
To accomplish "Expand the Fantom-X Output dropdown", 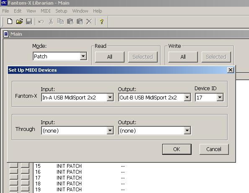I will 187,97.
